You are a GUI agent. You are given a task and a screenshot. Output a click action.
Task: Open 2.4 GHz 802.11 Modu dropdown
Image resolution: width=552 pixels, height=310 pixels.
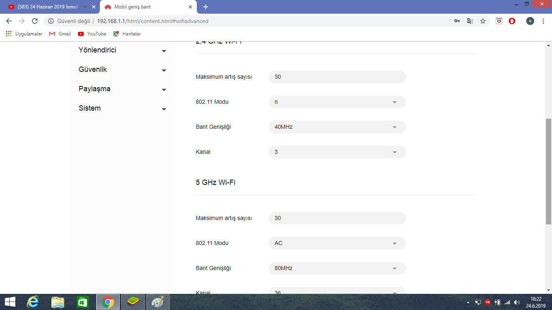click(x=337, y=102)
